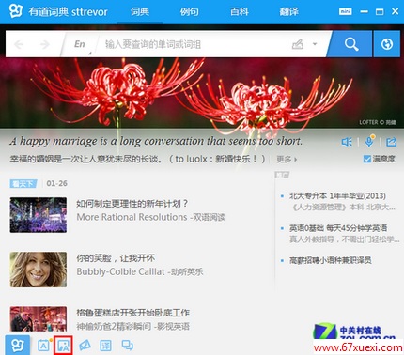Go forward with the right arrow
The width and height of the screenshot is (404, 355).
[x=45, y=44]
